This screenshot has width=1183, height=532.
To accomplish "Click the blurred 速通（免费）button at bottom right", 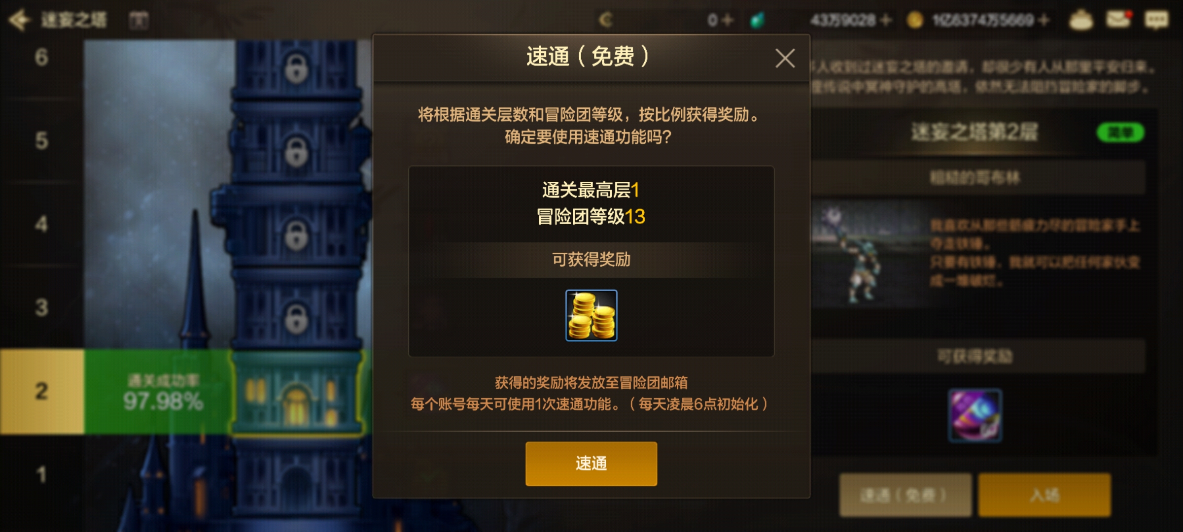I will [905, 495].
